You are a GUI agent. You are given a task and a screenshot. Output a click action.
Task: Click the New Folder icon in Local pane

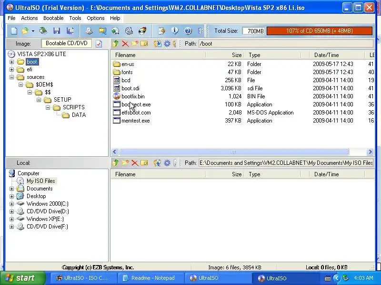[125, 163]
